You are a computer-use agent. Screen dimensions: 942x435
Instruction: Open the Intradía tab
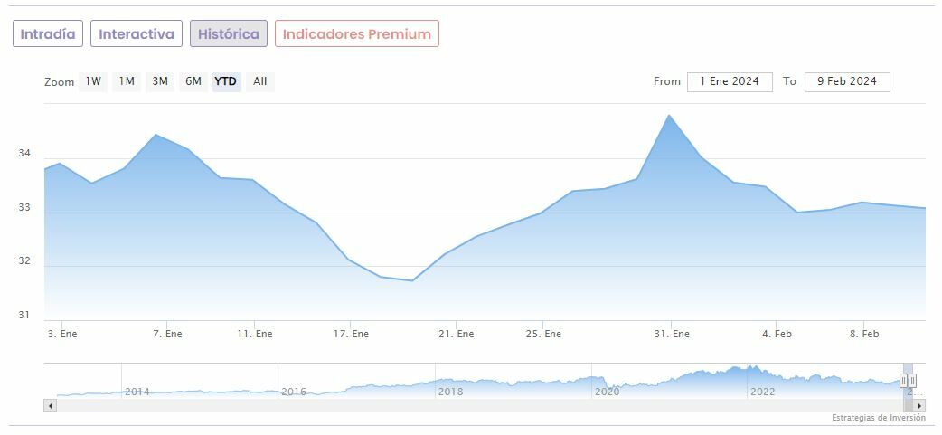[x=48, y=34]
